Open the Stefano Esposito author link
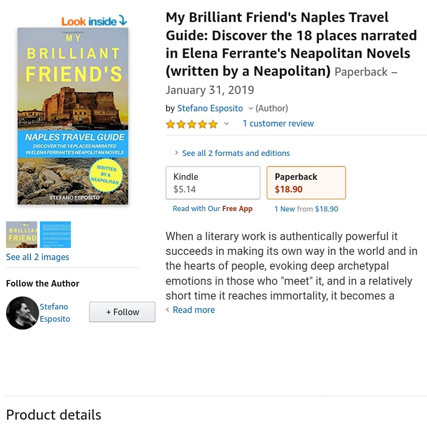Viewport: 427px width, 427px height. click(x=210, y=108)
